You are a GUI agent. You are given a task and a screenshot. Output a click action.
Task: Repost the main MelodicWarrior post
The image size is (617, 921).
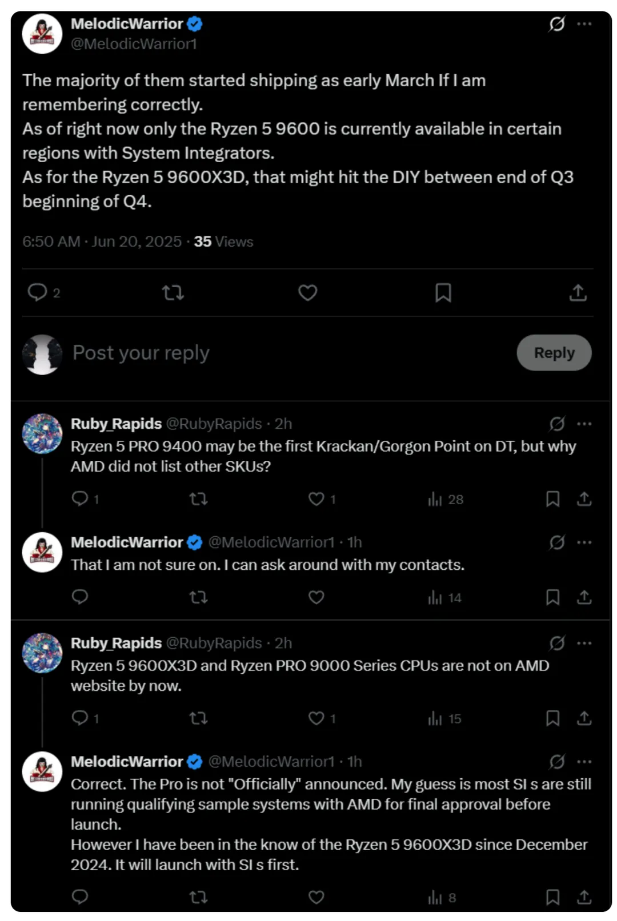click(x=173, y=293)
